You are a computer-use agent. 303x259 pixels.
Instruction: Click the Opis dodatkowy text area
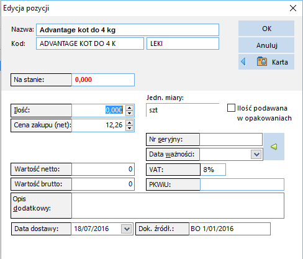click(x=178, y=206)
